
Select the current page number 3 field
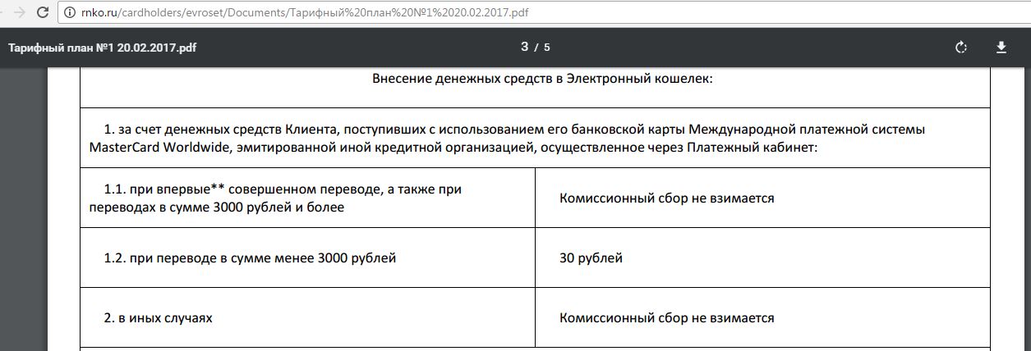524,47
